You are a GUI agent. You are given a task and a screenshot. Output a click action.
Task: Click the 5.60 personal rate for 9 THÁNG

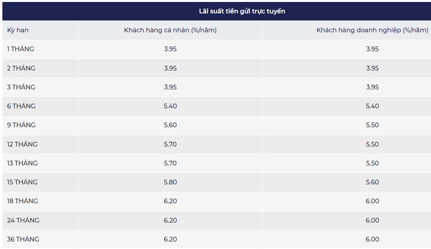point(170,125)
